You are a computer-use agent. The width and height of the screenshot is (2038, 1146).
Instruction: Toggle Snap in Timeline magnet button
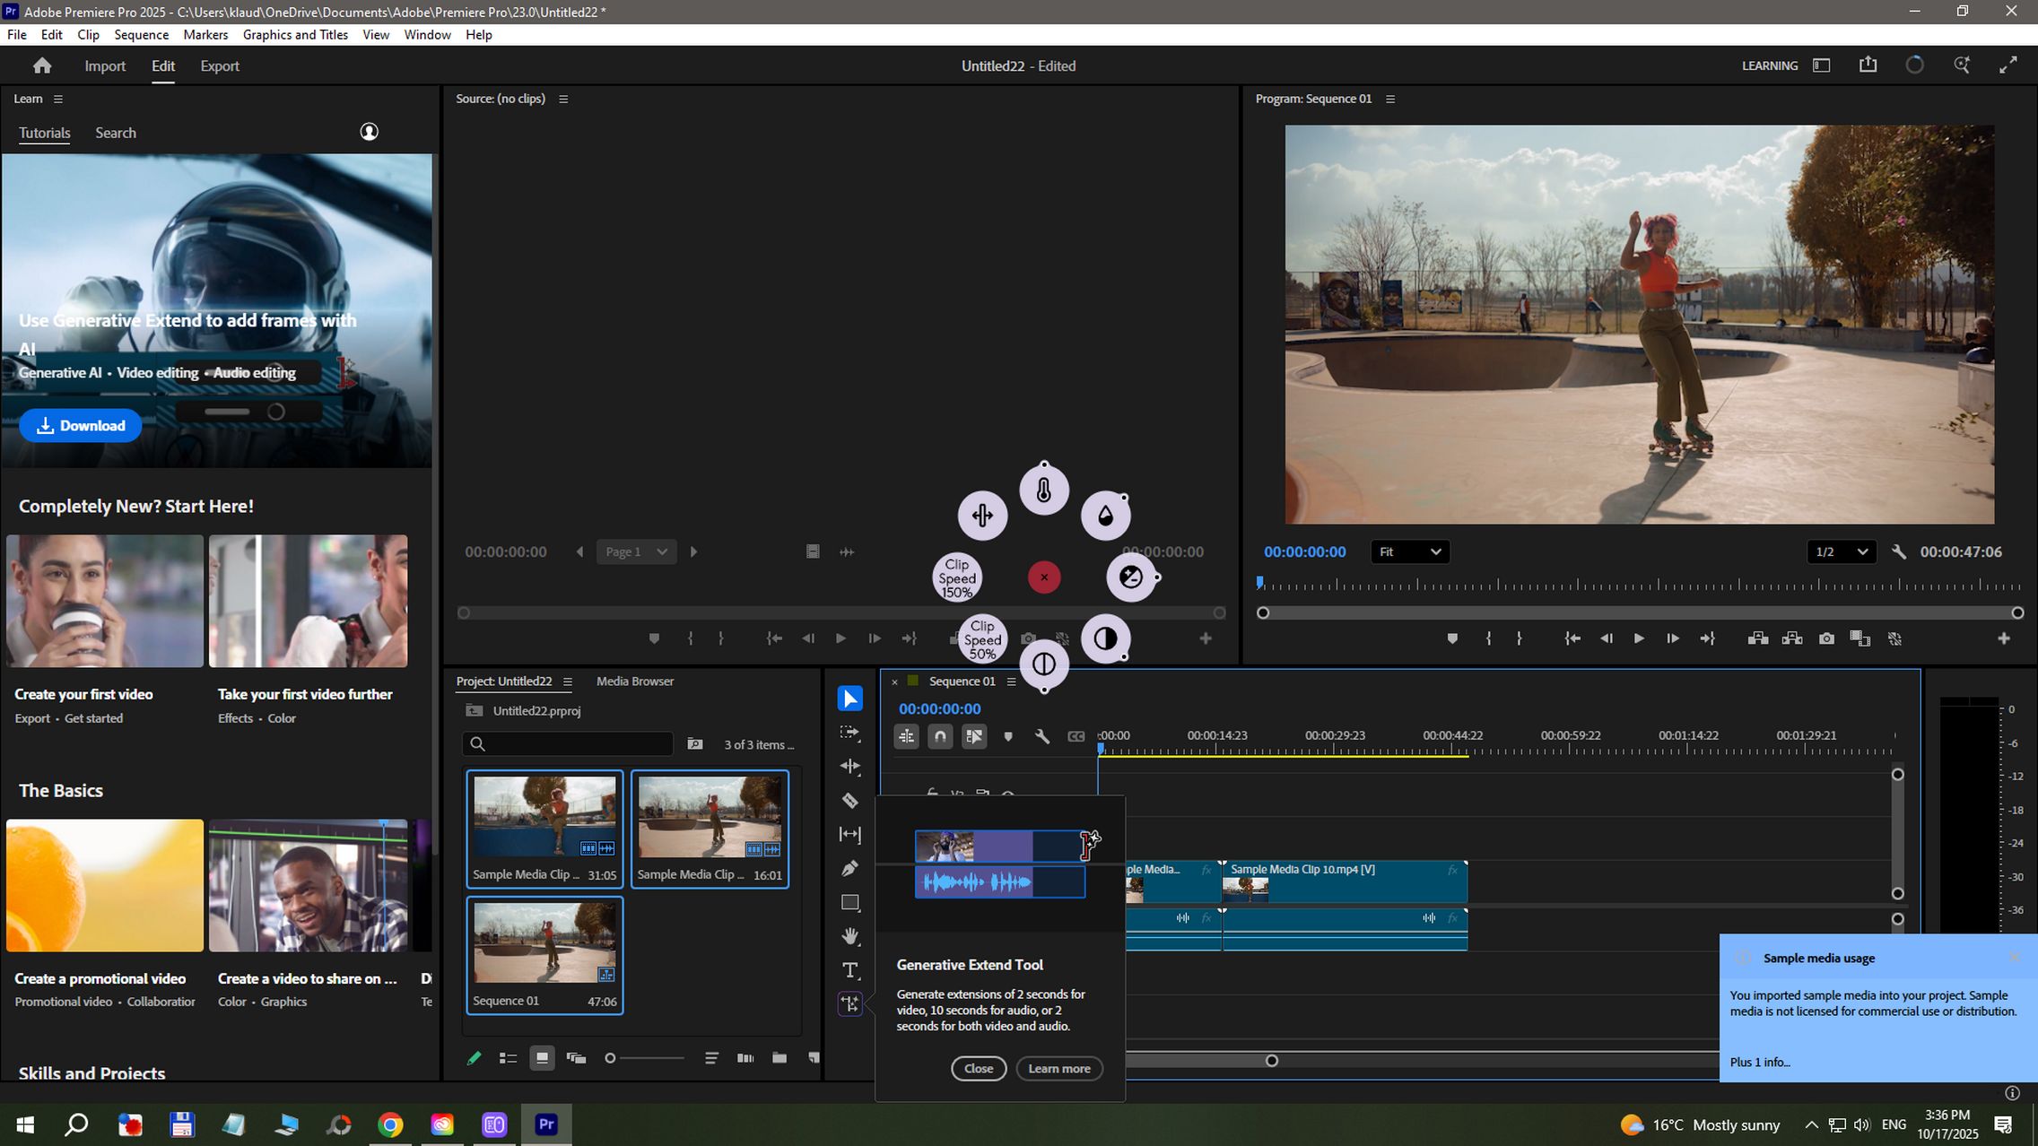point(940,736)
